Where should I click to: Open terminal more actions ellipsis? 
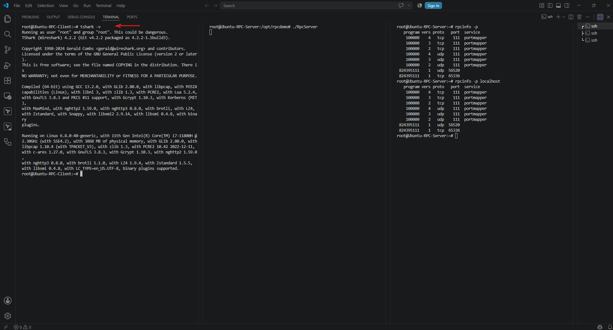(588, 17)
